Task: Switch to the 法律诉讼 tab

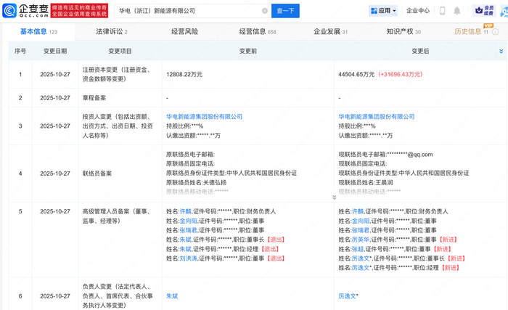Action: pos(112,32)
